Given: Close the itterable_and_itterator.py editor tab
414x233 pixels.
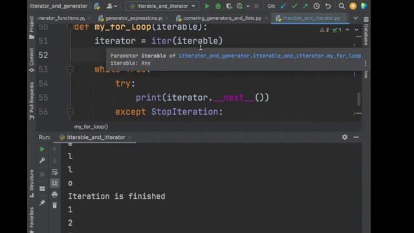Looking at the screenshot, I should [345, 18].
